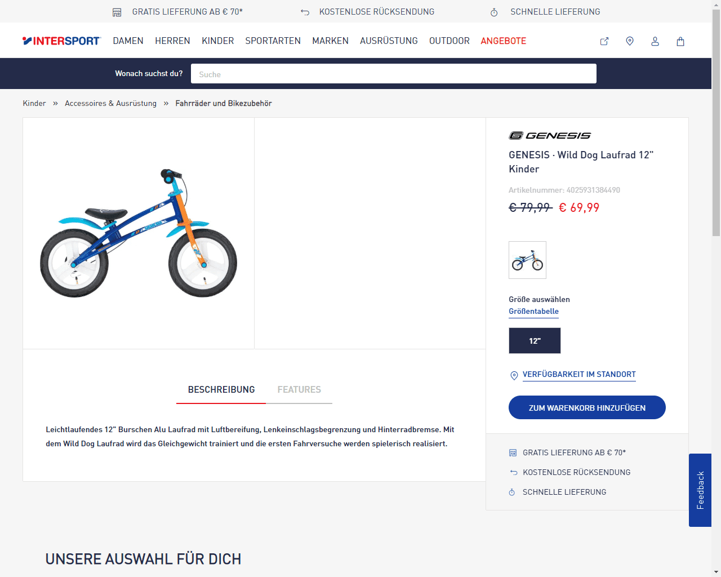
Task: Open the Sportarten navigation menu
Action: (273, 41)
